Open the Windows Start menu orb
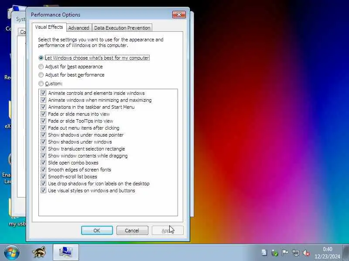Screen dimensions: 349x261 coord(12,253)
